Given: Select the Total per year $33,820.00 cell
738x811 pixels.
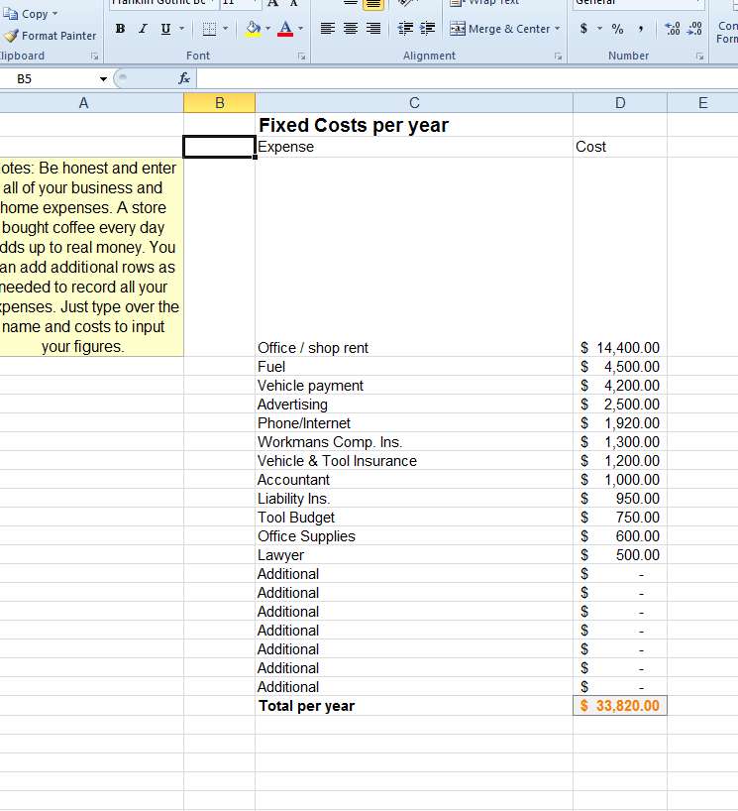Looking at the screenshot, I should click(x=620, y=706).
